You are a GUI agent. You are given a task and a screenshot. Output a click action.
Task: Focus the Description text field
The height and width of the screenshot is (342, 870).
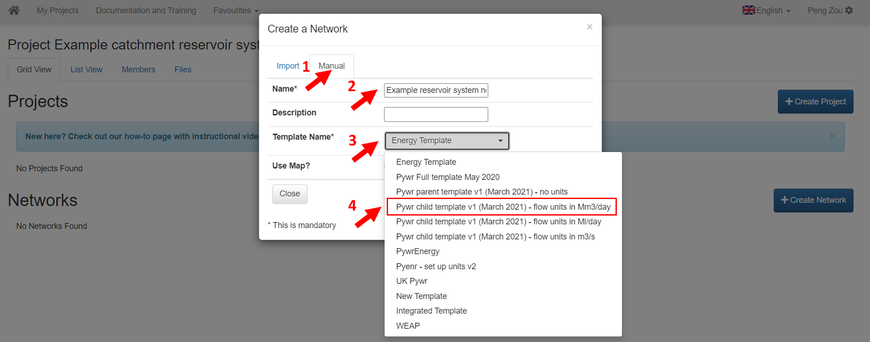(x=436, y=115)
